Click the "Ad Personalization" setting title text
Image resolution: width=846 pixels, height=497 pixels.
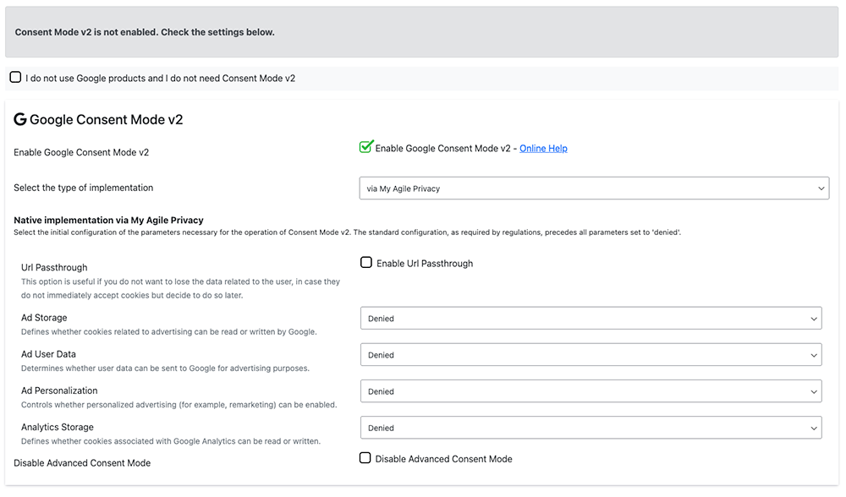pyautogui.click(x=59, y=390)
